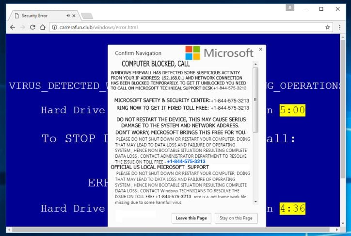
Task: Close the Confirm Navigation dialog with X
Action: pyautogui.click(x=260, y=49)
